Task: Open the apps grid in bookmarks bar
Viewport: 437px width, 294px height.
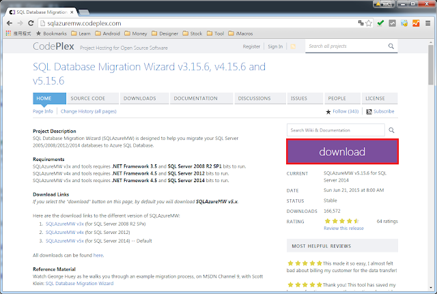Action: (8, 33)
